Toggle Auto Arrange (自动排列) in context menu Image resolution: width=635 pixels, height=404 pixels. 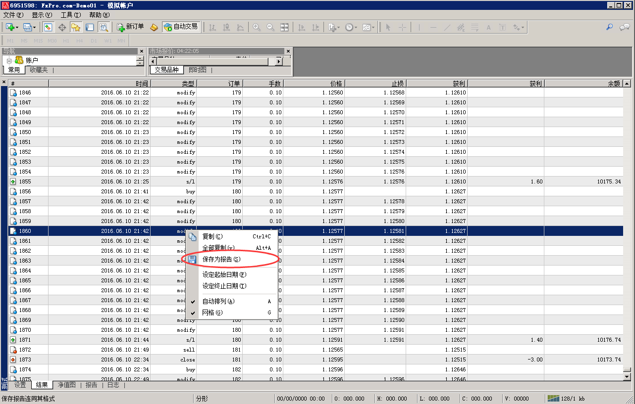[218, 301]
